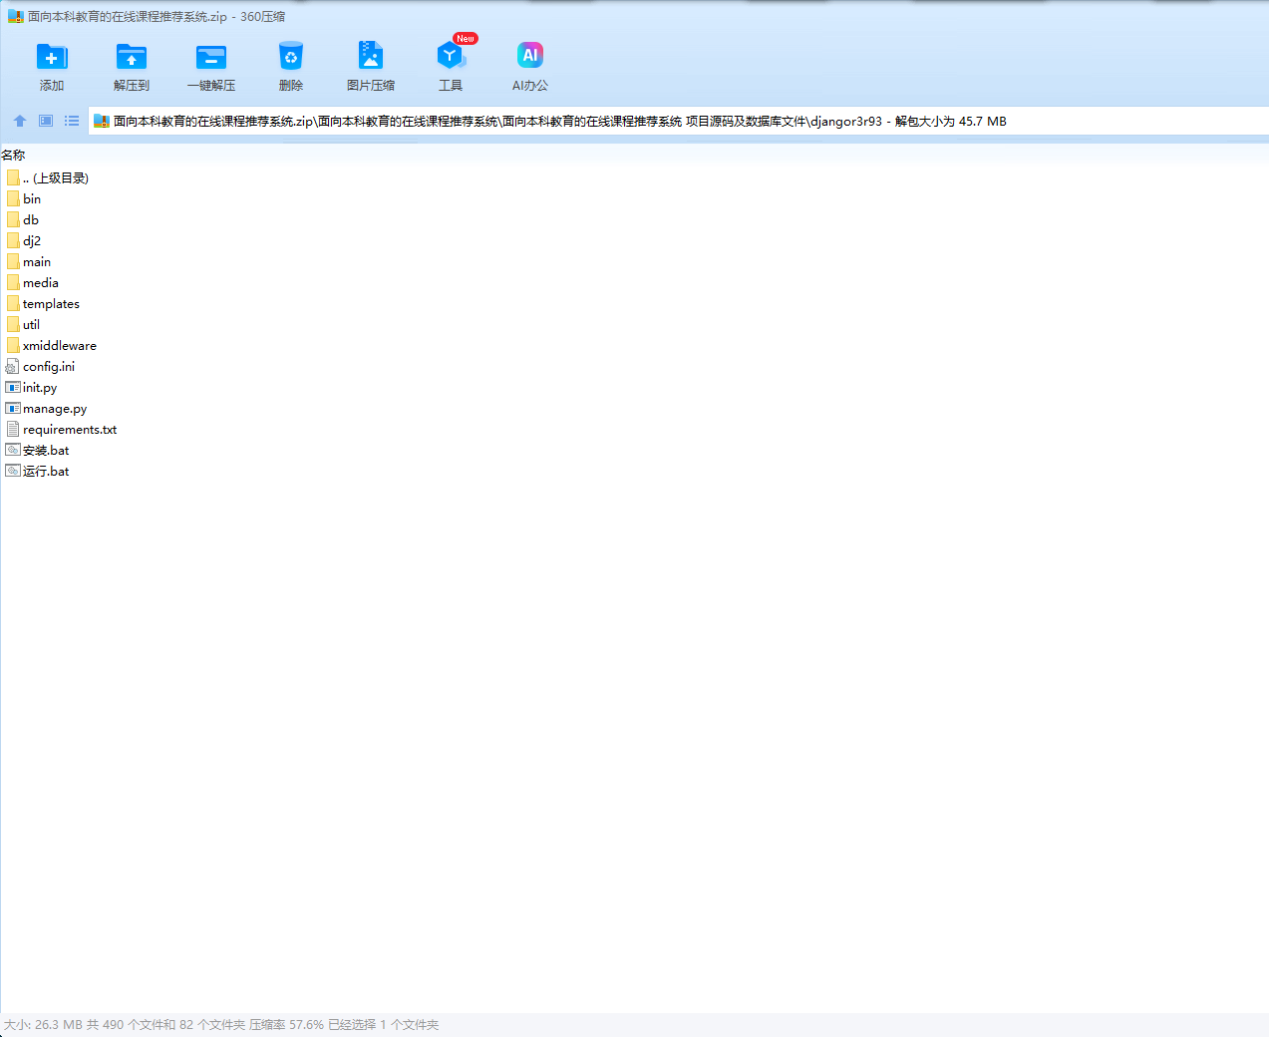
Task: Select the 运行.bat file
Action: pyautogui.click(x=38, y=471)
